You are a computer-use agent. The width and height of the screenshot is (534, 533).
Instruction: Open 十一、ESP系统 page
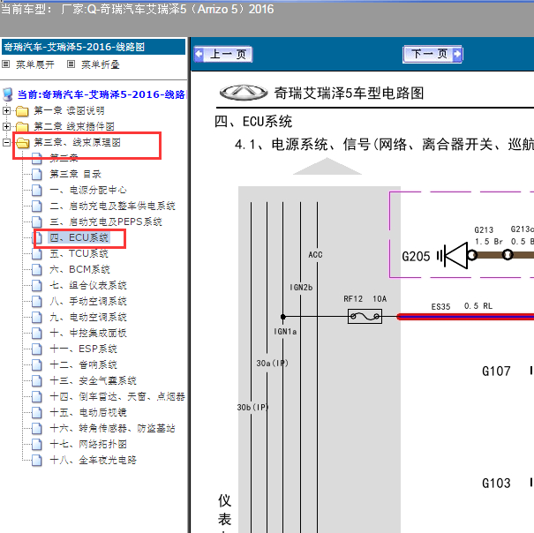(x=84, y=349)
